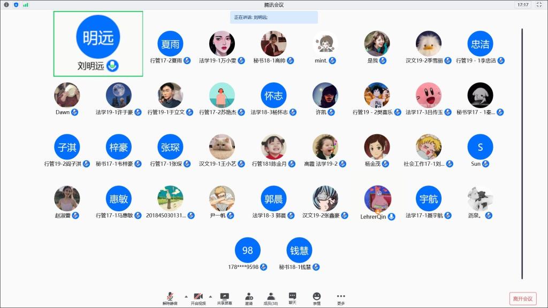This screenshot has width=548, height=308.
Task: Click the 17:17 meeting timer
Action: [x=523, y=5]
